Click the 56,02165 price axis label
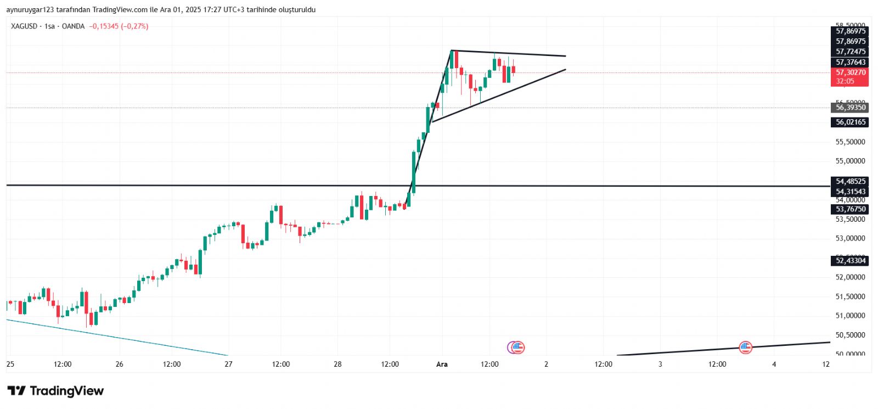 tap(850, 122)
